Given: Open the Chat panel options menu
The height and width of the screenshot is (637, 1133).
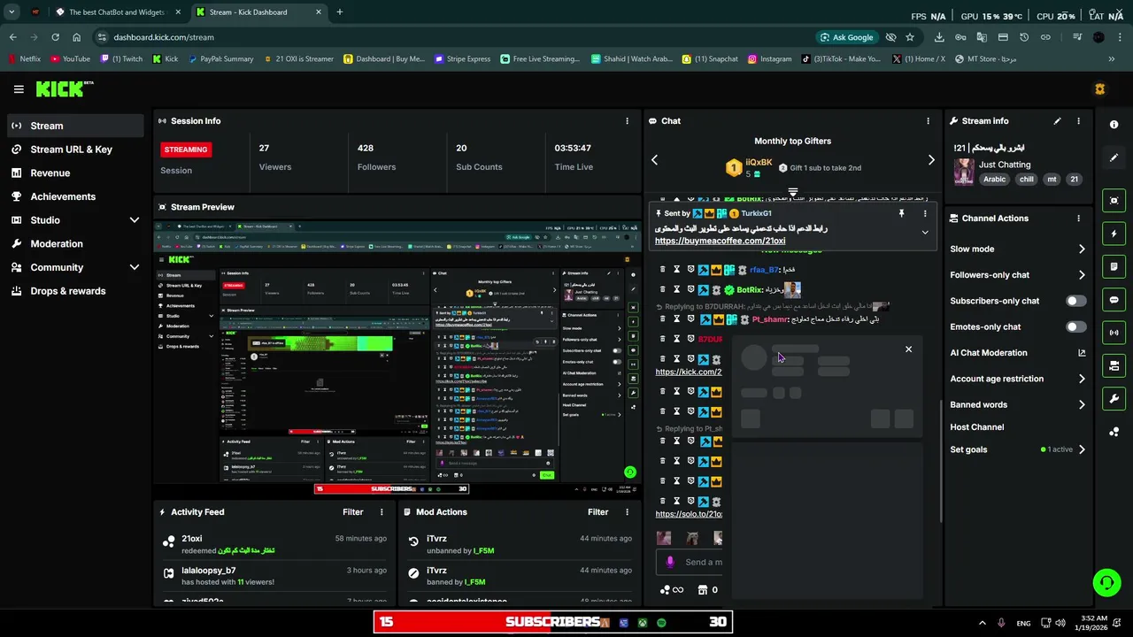Looking at the screenshot, I should click(x=928, y=121).
